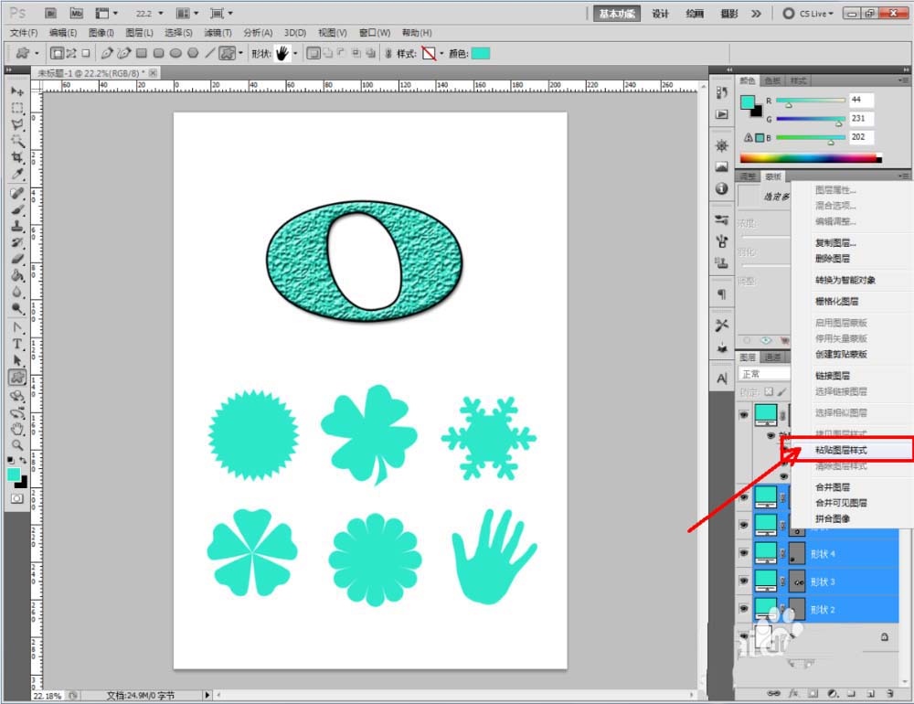Expand the layer style 样式 dropdown

[x=441, y=54]
